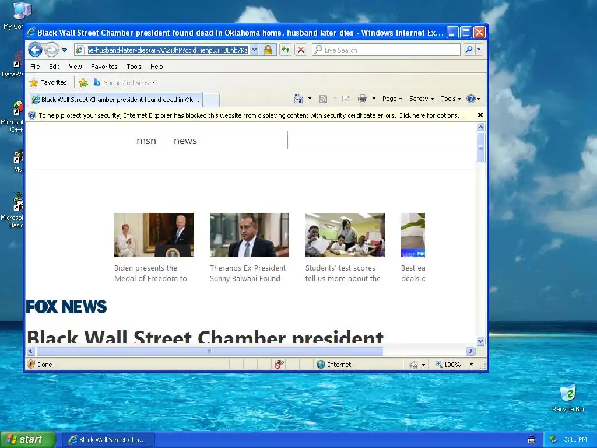Image resolution: width=597 pixels, height=448 pixels.
Task: Open the Tools menu in menu bar
Action: pos(134,66)
